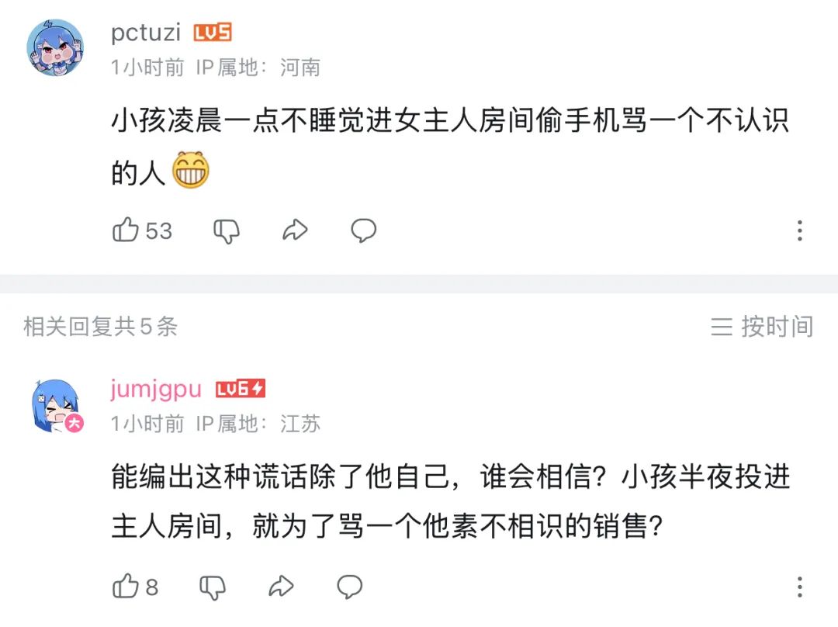Open more options for jumjgpu's reply
838x627 pixels.
(799, 587)
